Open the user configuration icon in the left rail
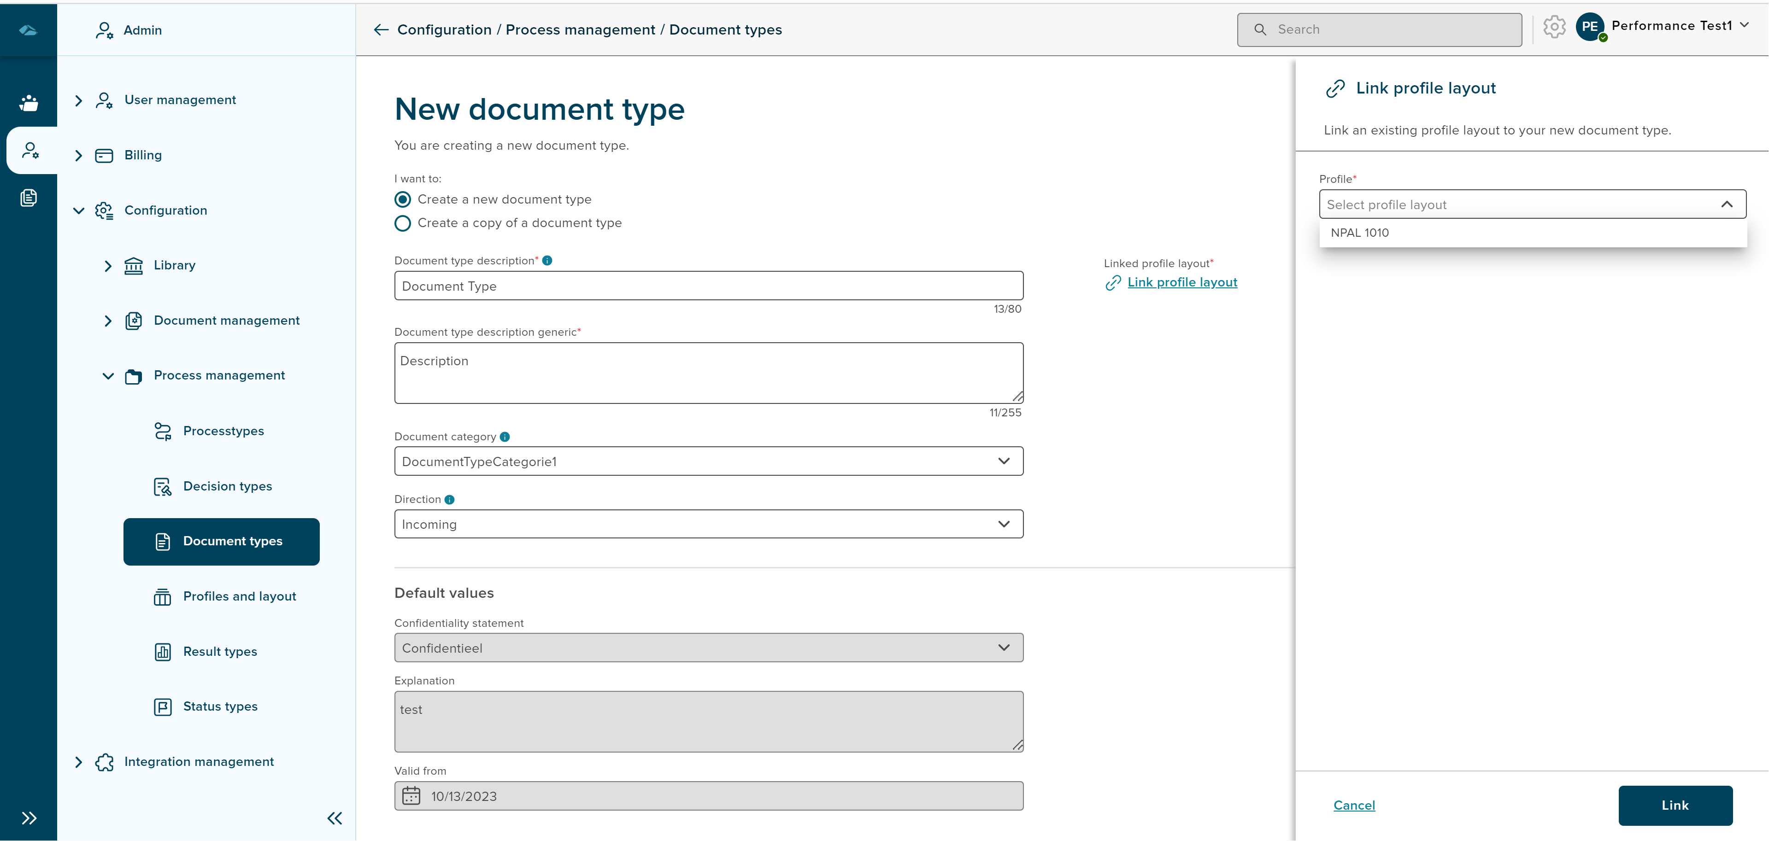Image resolution: width=1769 pixels, height=841 pixels. tap(29, 150)
